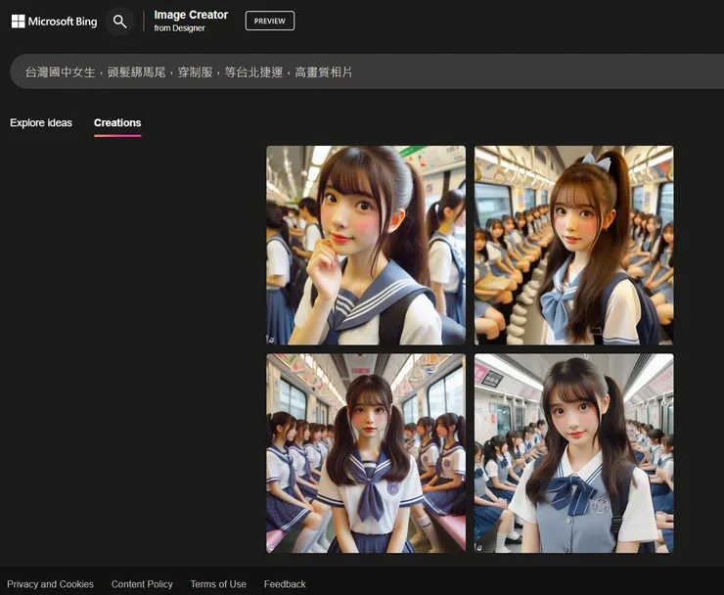
Task: Open image with twin pigtails and navy necktie
Action: [366, 453]
